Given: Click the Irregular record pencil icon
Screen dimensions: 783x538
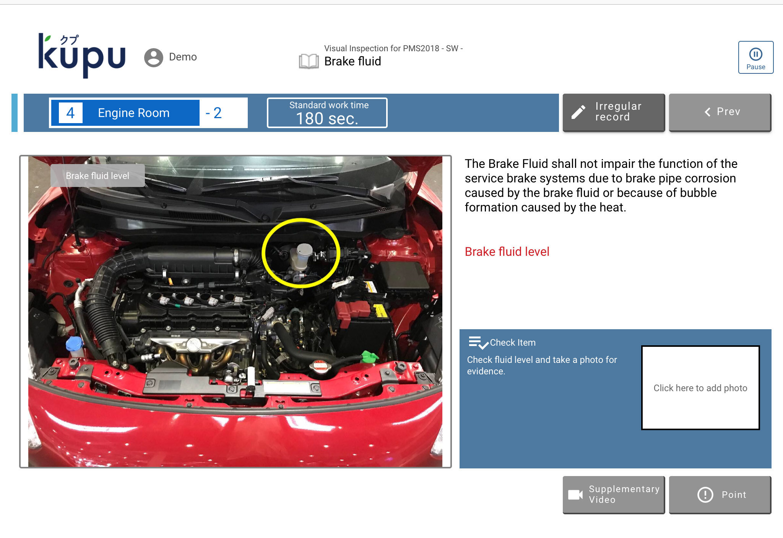Looking at the screenshot, I should click(578, 112).
